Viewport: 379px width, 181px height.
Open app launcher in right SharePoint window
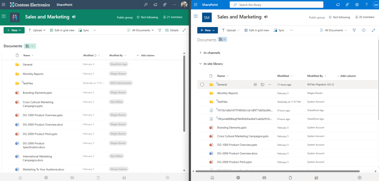pos(196,4)
